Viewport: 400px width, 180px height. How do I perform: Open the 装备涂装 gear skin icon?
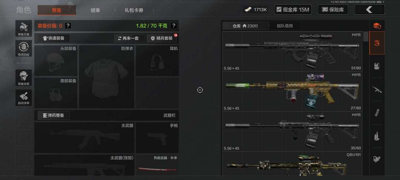coord(23,78)
